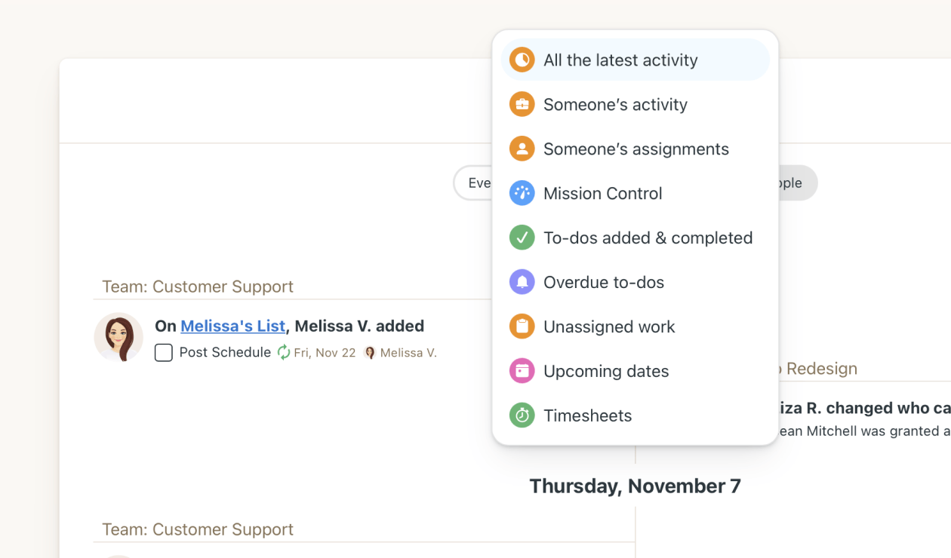Screen dimensions: 951x558
Task: Click the stopwatch icon beside Timesheets
Action: [x=522, y=415]
